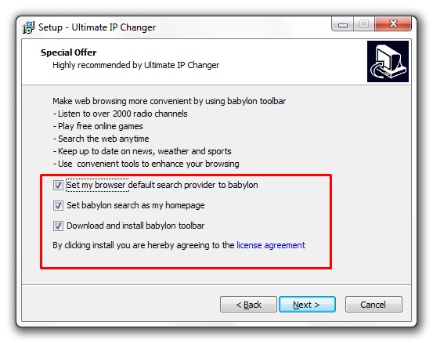Minimize the Setup window
This screenshot has height=343, width=433.
tap(343, 24)
